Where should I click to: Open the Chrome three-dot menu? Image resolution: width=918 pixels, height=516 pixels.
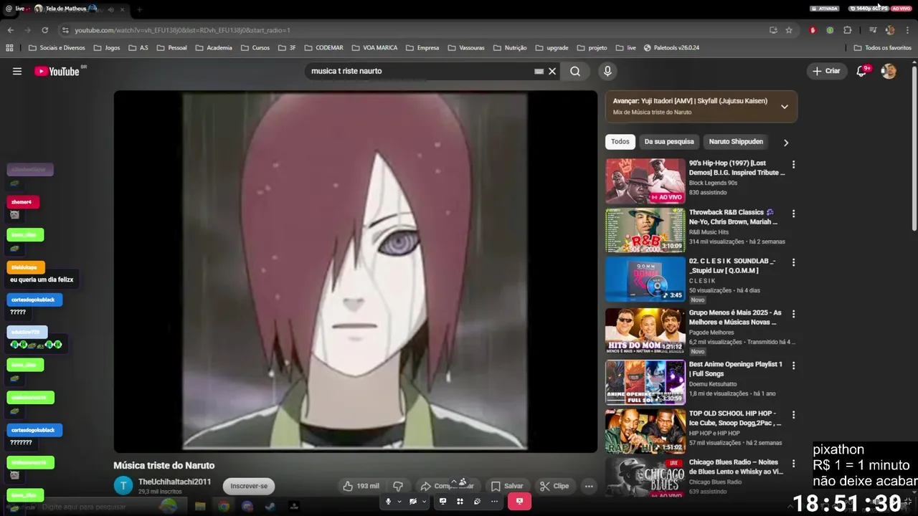(907, 30)
